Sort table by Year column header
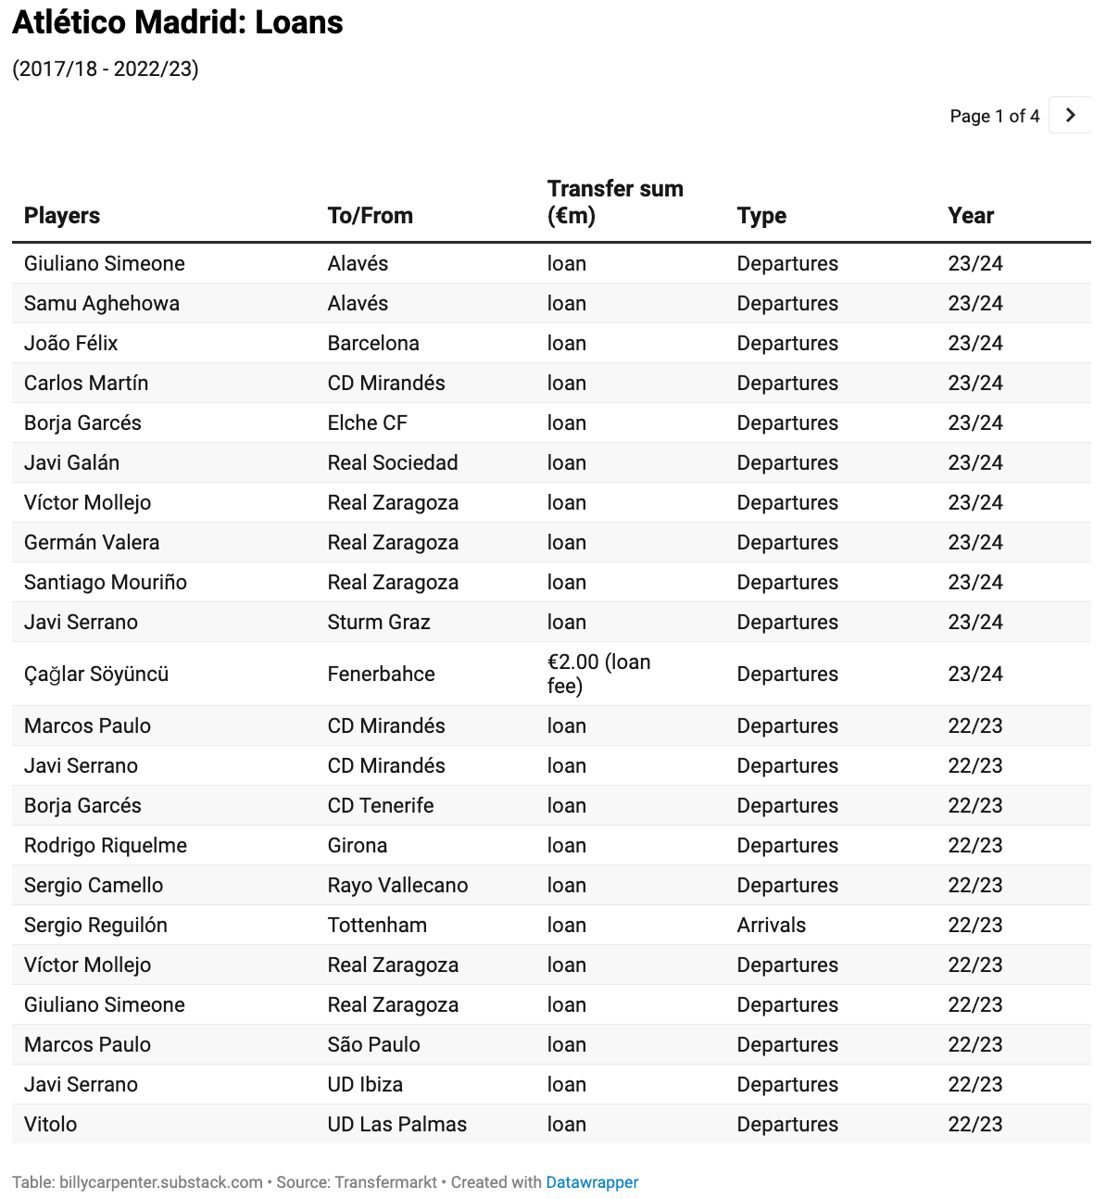 [x=971, y=215]
